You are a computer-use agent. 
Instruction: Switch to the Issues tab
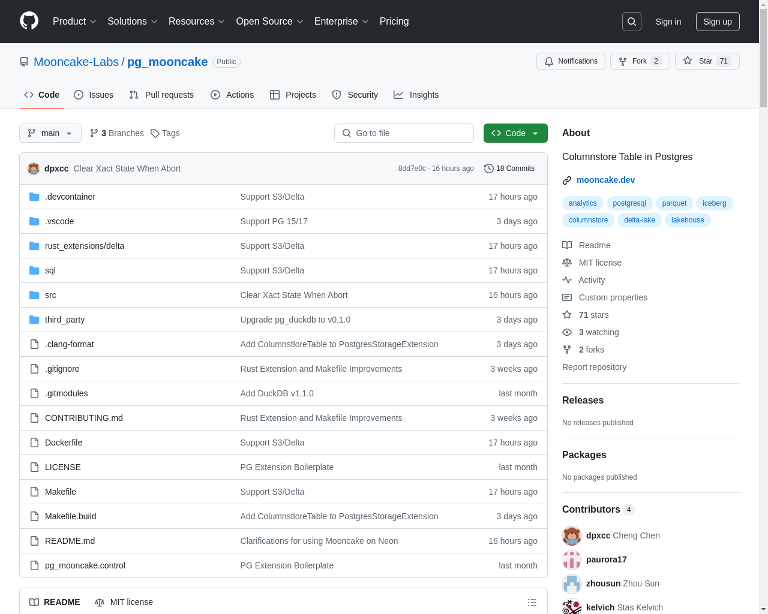[x=94, y=95]
